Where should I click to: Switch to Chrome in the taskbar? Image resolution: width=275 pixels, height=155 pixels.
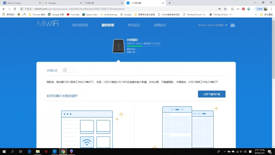coord(63,152)
